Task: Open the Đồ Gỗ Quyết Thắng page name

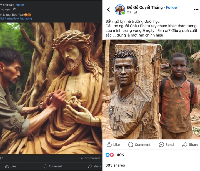Action: coord(145,7)
